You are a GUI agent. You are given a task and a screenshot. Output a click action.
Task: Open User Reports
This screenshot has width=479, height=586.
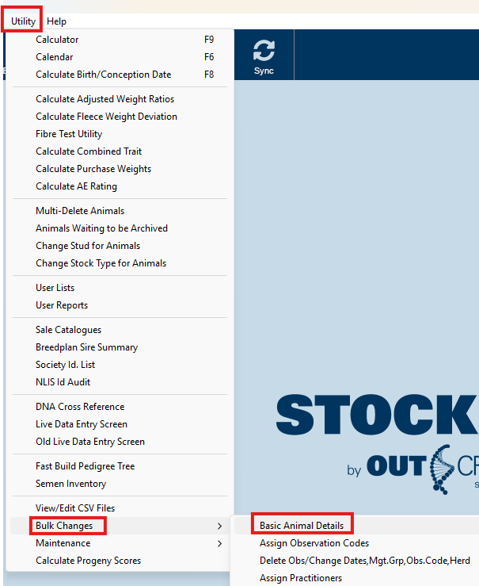62,305
